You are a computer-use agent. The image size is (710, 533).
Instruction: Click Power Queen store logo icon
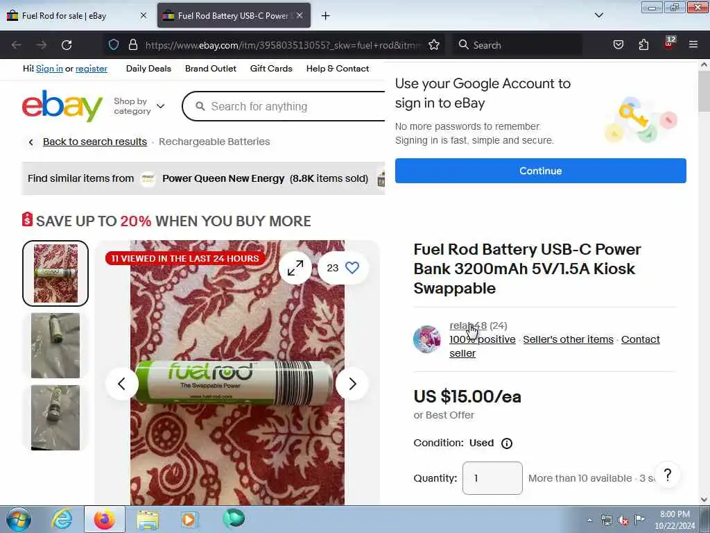click(x=148, y=179)
